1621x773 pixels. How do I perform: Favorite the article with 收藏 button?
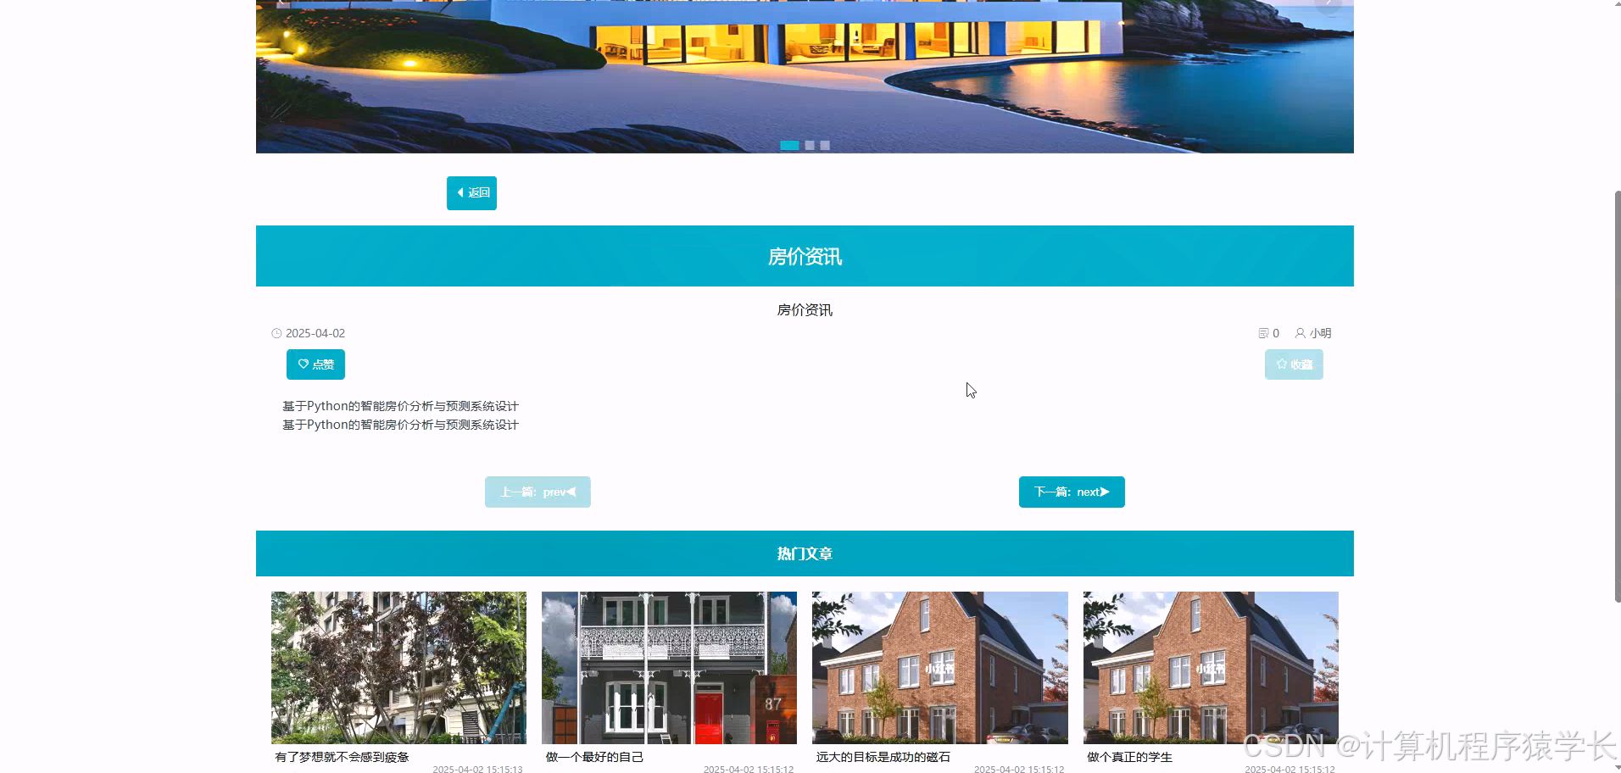click(x=1294, y=364)
